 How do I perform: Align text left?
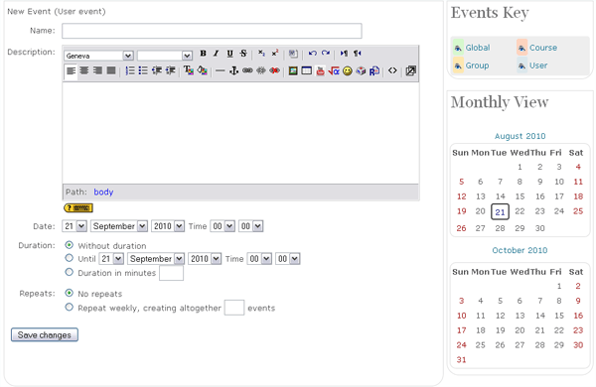[x=71, y=71]
